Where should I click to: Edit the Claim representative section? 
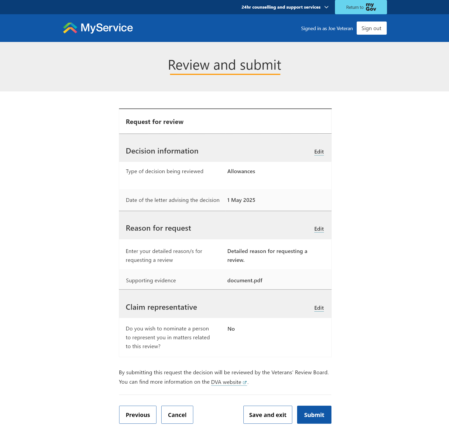click(x=319, y=308)
